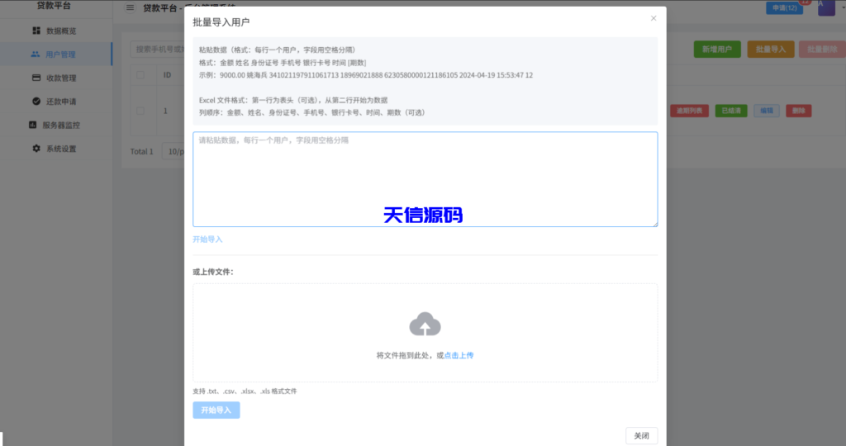The image size is (846, 446).
Task: Click the 用户管理 people icon
Action: (35, 55)
